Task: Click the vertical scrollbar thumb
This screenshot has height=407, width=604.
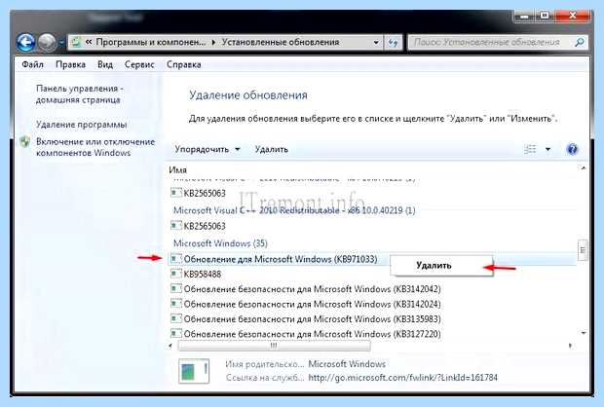Action: tap(583, 250)
